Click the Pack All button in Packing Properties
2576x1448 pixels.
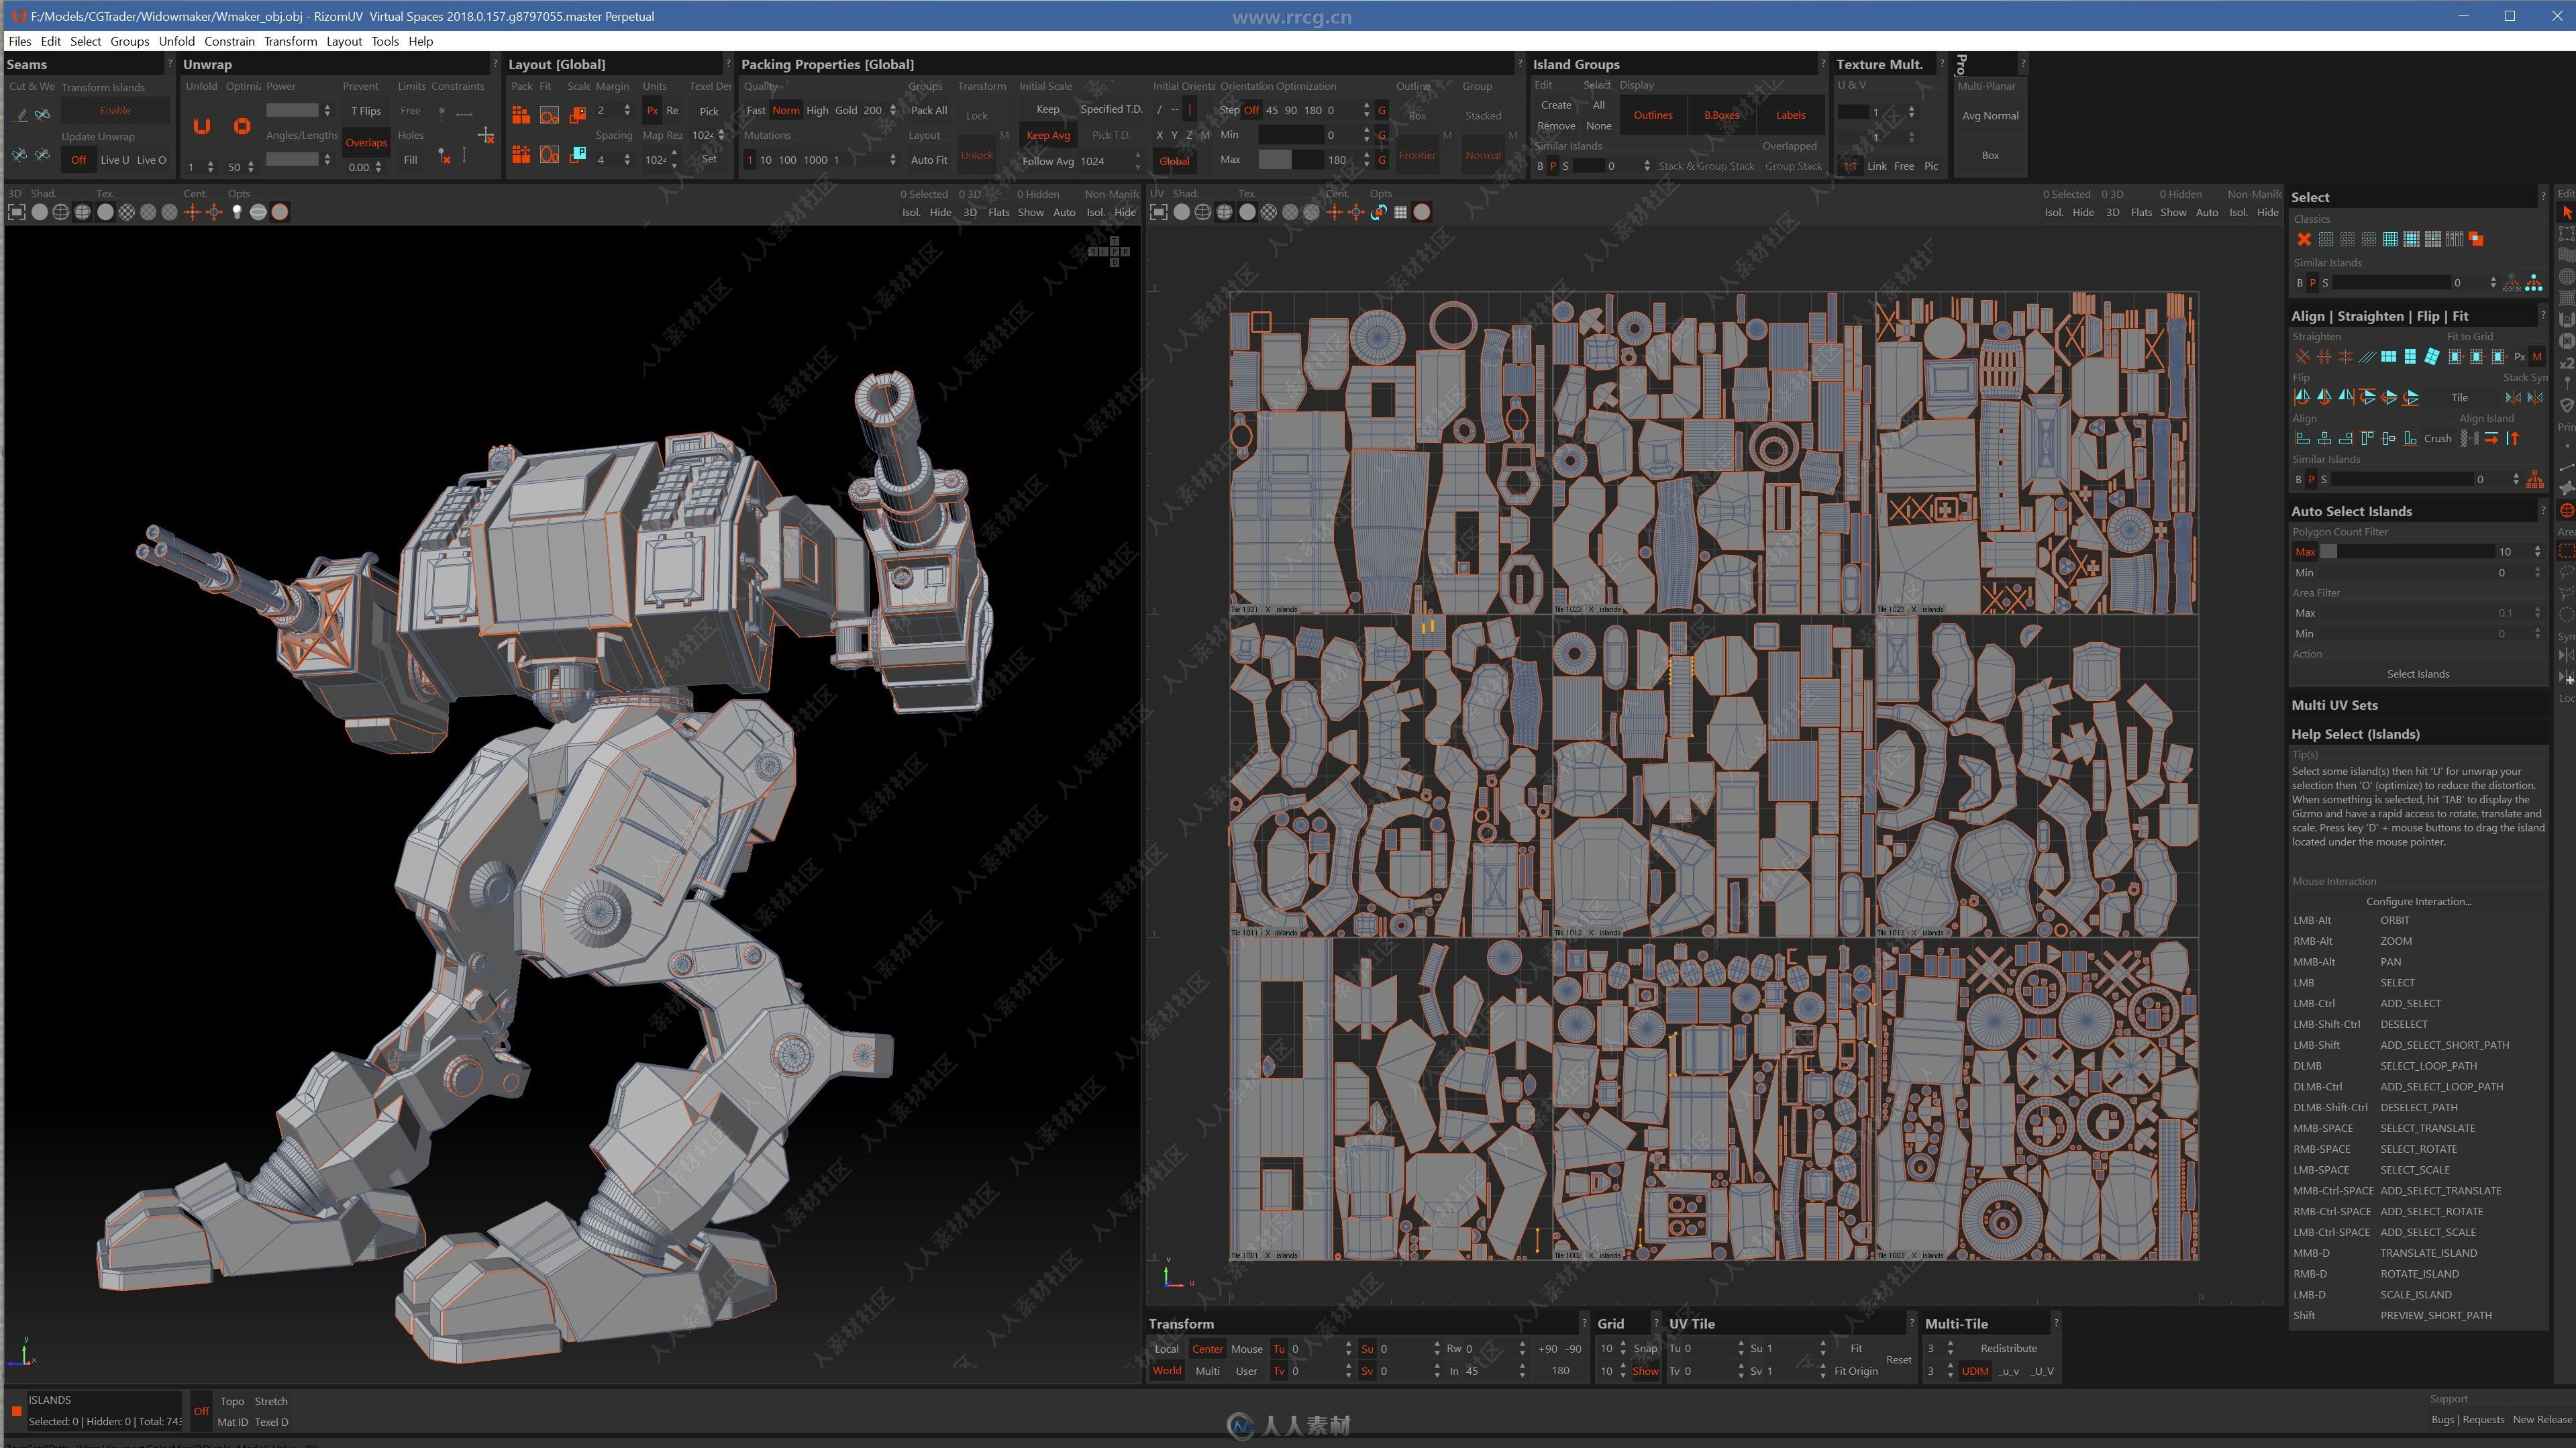(x=927, y=110)
